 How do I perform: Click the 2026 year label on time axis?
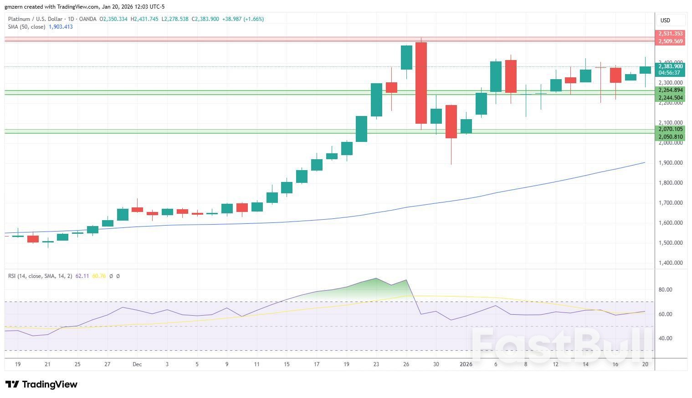tap(466, 364)
